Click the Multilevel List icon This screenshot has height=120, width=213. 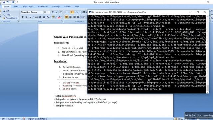click(78, 12)
